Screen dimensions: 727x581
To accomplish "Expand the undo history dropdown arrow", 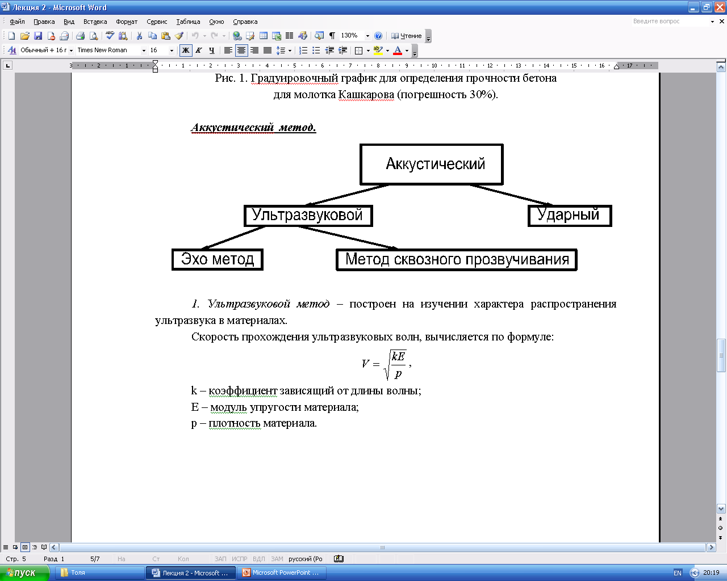I will coord(204,36).
